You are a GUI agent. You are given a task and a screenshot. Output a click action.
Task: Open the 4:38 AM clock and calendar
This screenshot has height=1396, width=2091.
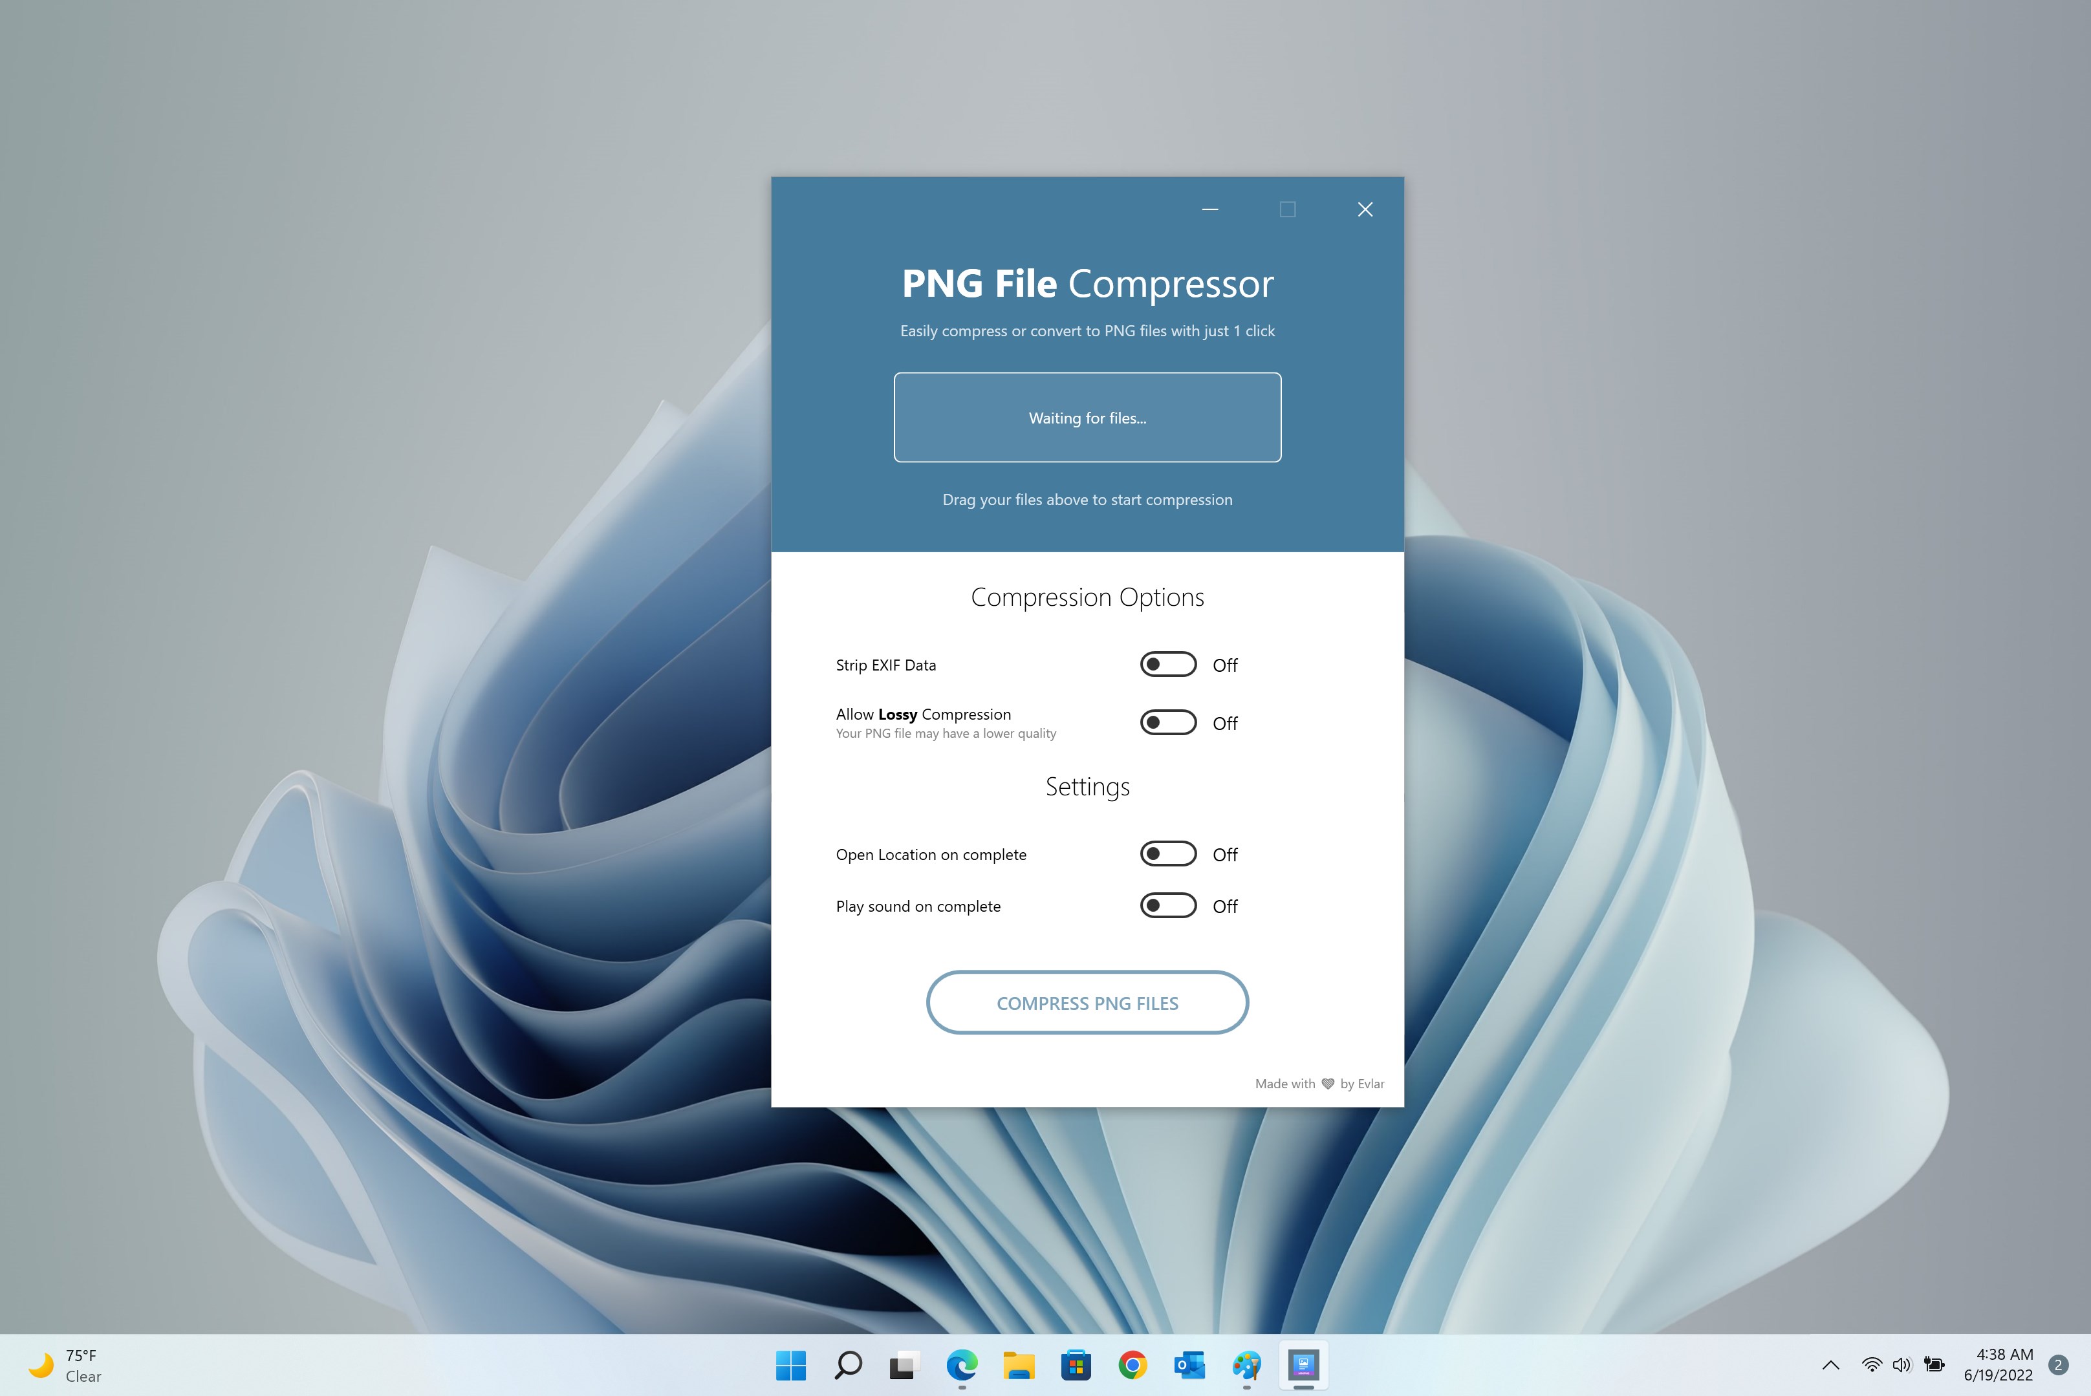(1997, 1365)
